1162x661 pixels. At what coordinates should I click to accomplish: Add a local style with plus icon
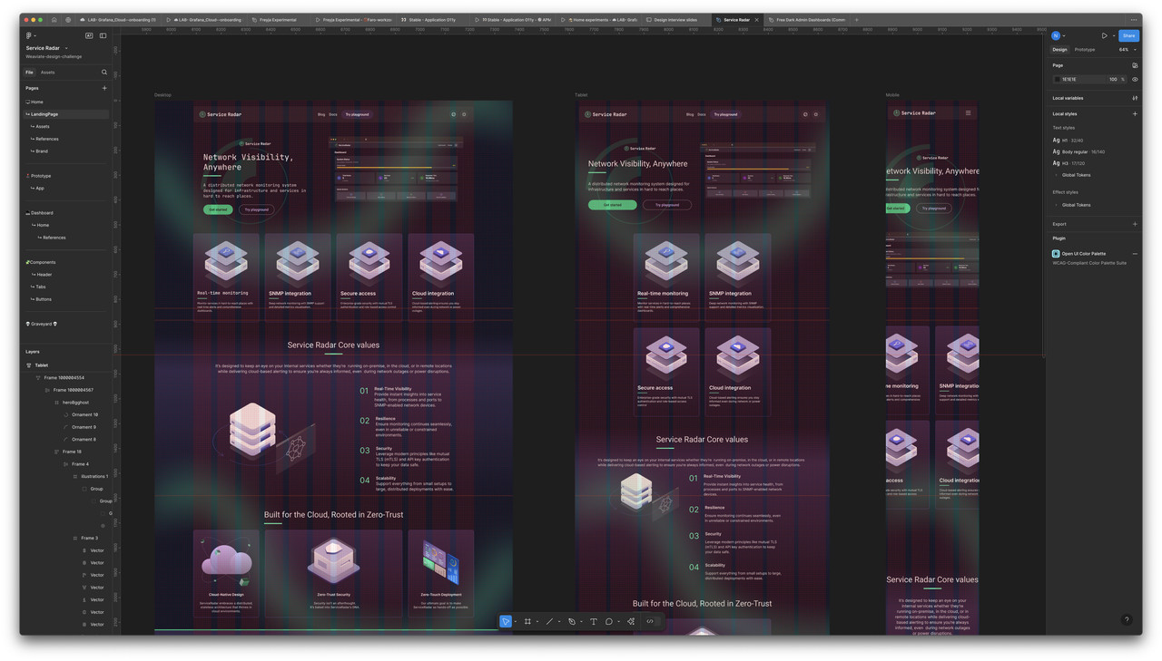(1135, 113)
